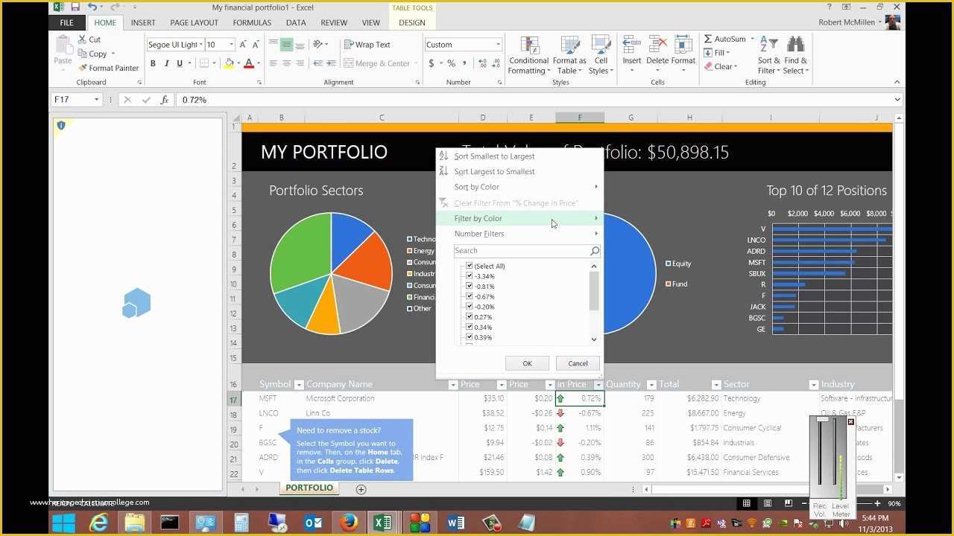Image resolution: width=954 pixels, height=536 pixels.
Task: Click the Underline button
Action: (x=180, y=64)
